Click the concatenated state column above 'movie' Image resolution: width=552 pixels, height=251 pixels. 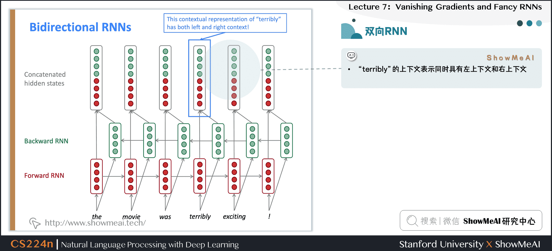pyautogui.click(x=131, y=78)
